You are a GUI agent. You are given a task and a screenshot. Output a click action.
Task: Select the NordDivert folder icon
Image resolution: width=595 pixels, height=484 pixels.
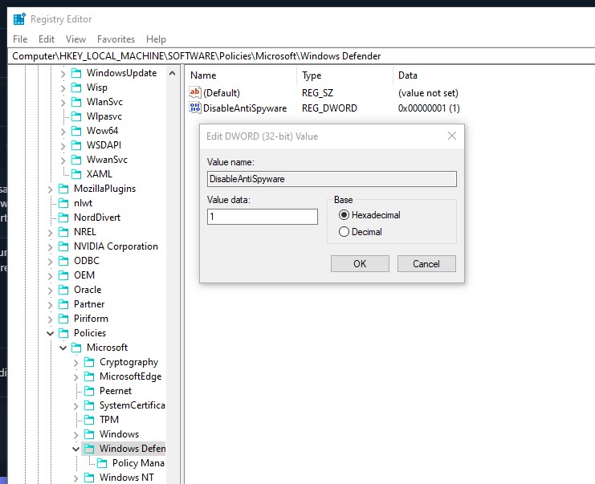click(63, 218)
